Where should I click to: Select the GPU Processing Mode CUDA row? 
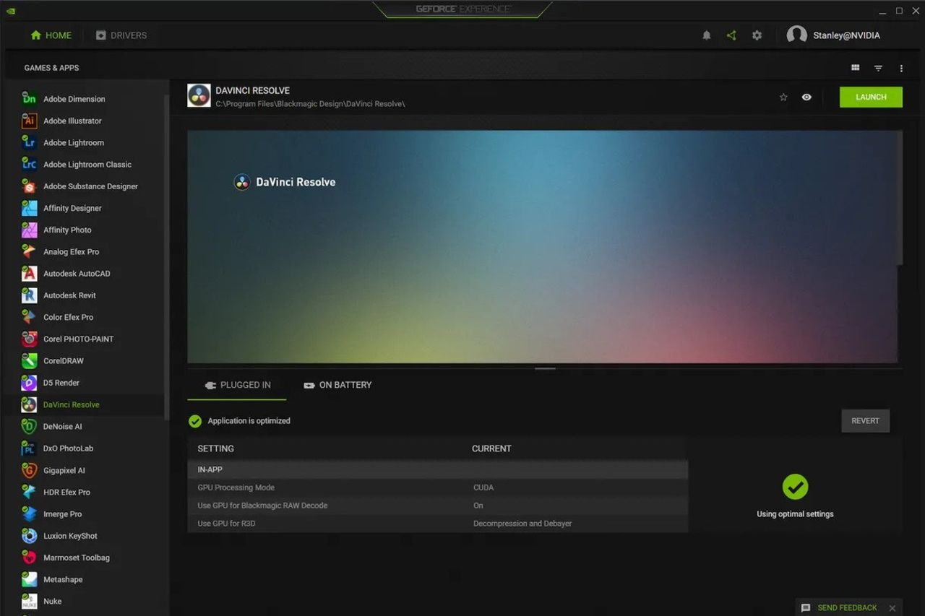(x=437, y=487)
